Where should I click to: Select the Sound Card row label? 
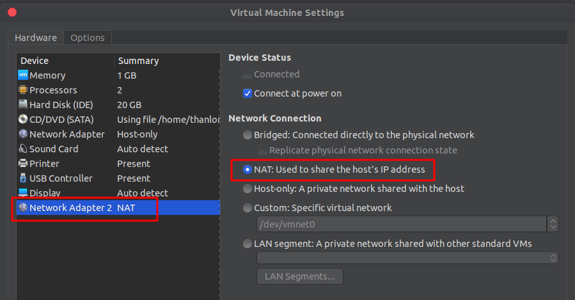[x=54, y=149]
